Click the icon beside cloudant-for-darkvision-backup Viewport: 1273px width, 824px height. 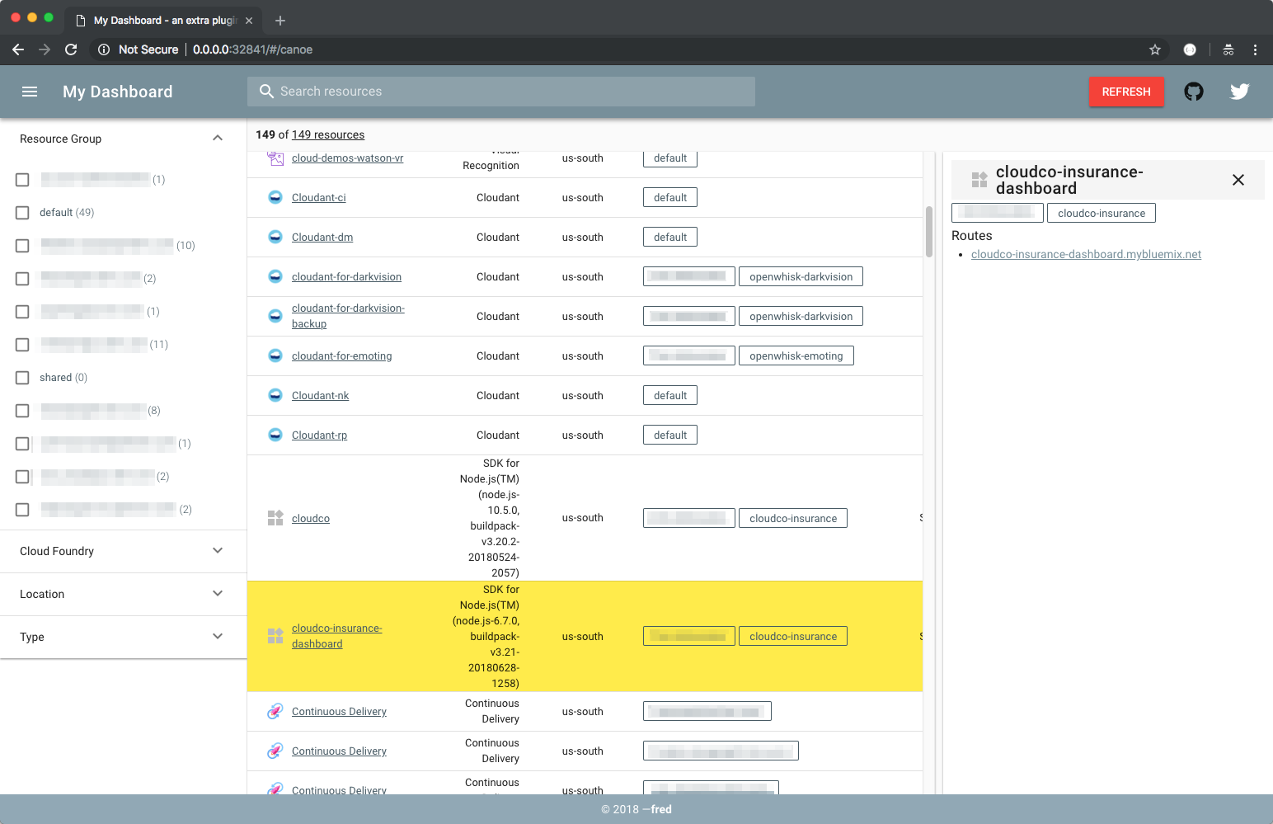[x=275, y=316]
